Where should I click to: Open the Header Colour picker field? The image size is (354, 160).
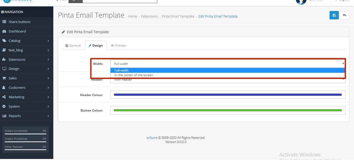tap(228, 95)
